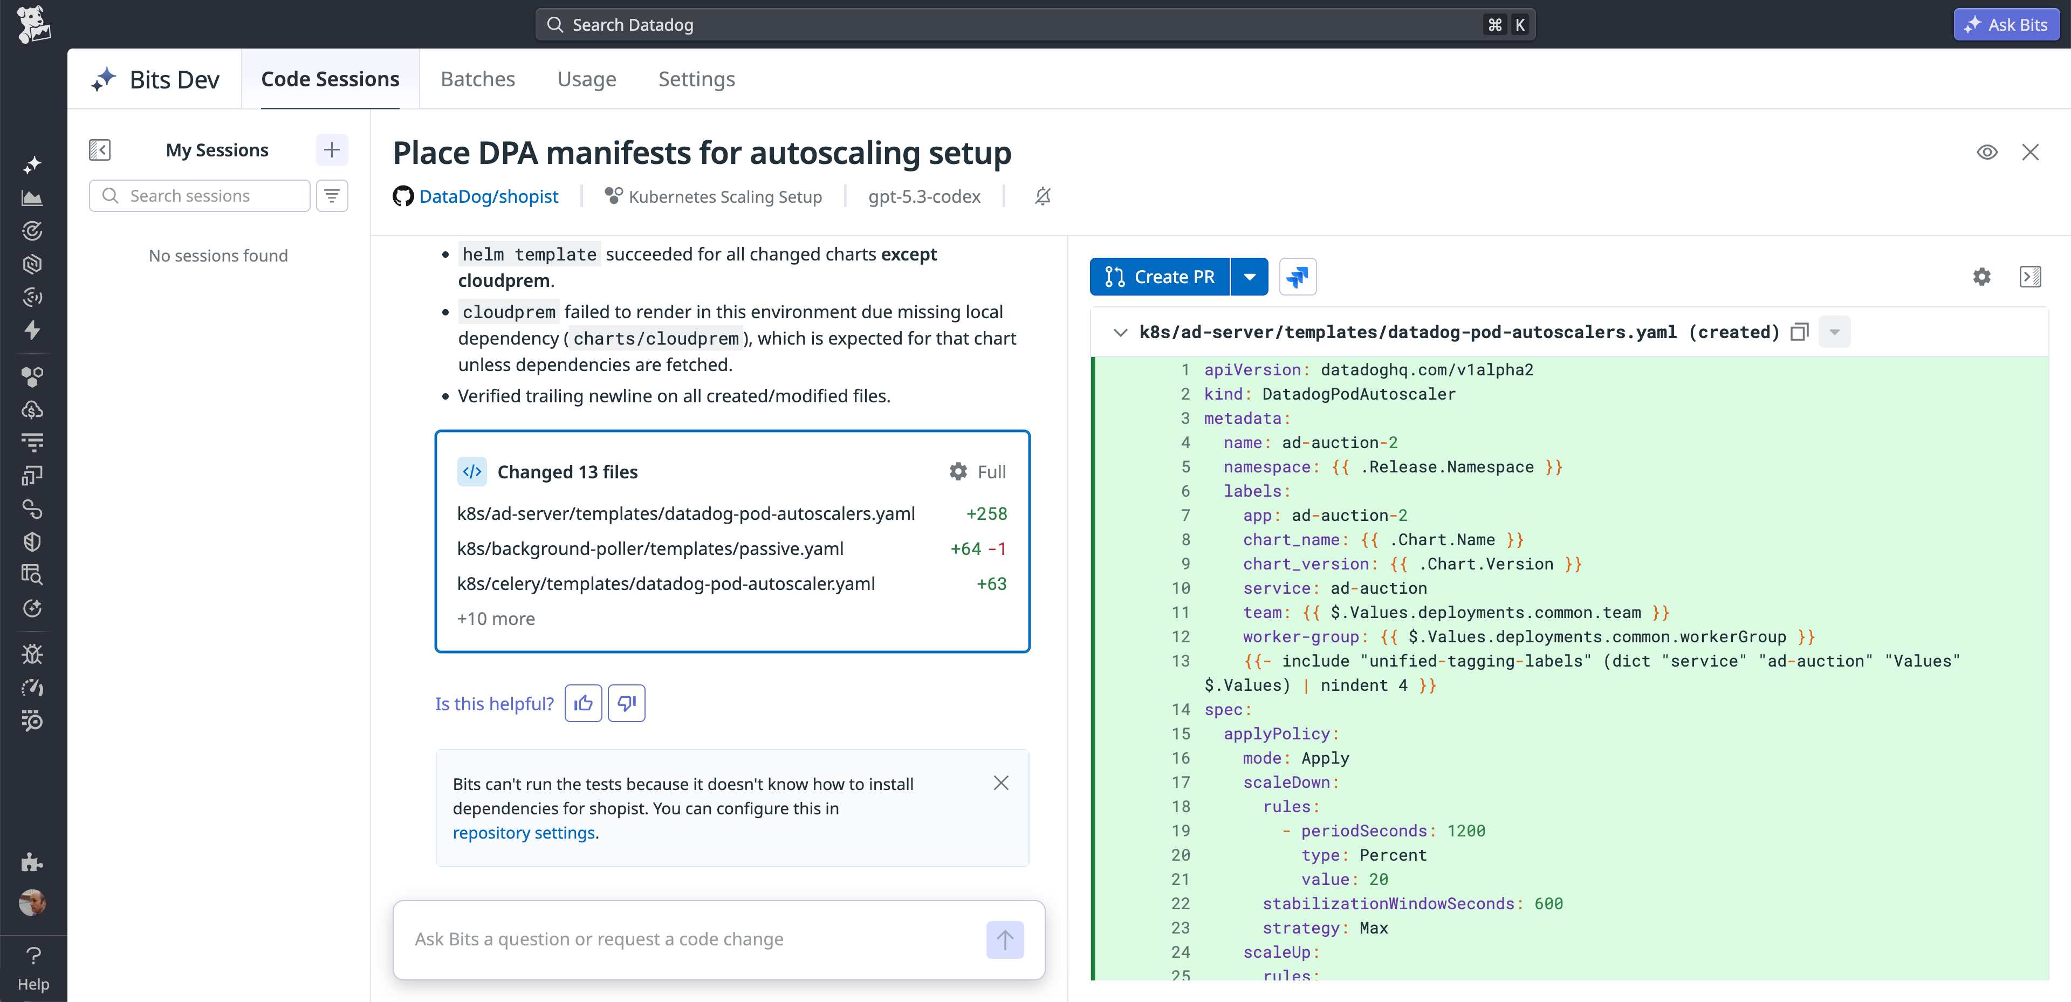Switch to the Settings tab
This screenshot has height=1002, width=2071.
(x=696, y=79)
